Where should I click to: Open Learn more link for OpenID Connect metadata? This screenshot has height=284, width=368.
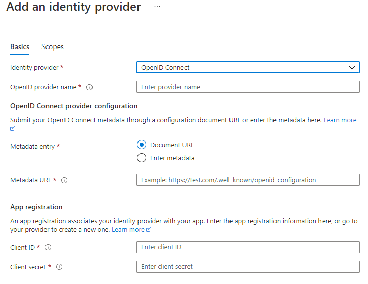pyautogui.click(x=340, y=120)
